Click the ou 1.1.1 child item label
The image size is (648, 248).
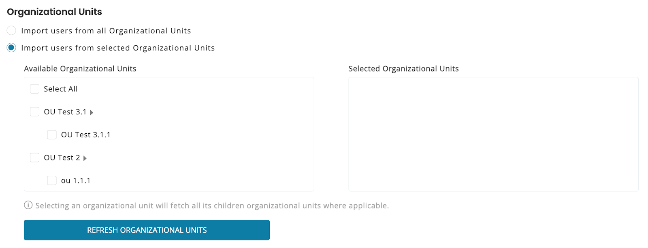[76, 181]
